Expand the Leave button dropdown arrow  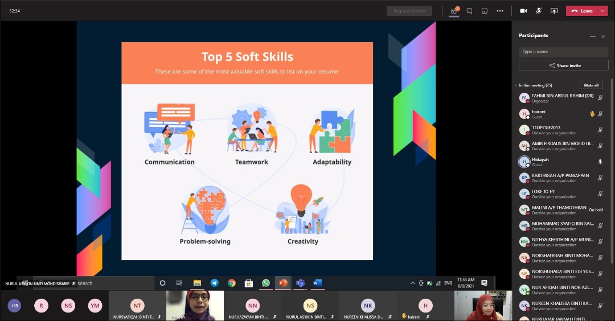(603, 11)
